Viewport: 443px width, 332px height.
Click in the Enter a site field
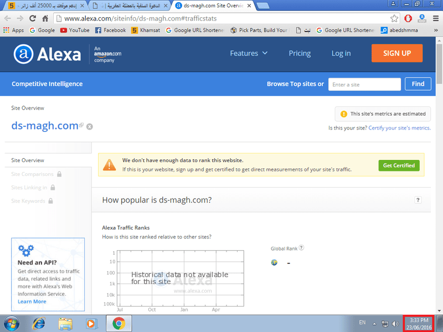click(364, 85)
